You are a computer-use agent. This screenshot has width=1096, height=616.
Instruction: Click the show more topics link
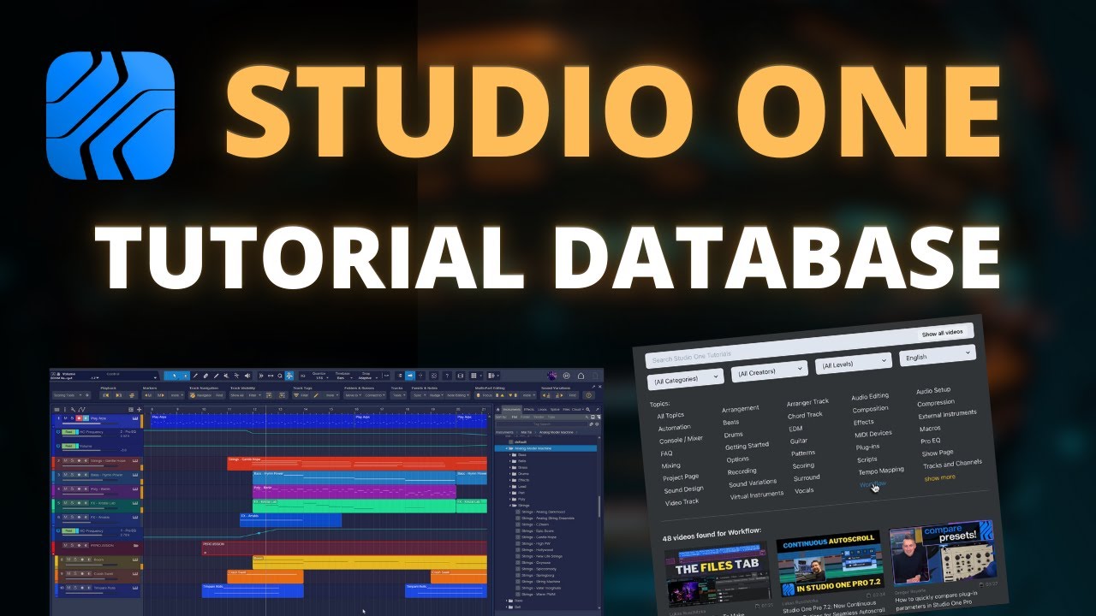pos(940,477)
